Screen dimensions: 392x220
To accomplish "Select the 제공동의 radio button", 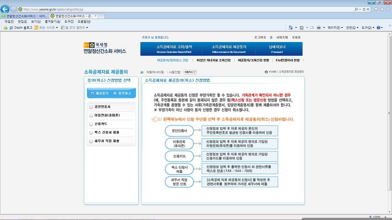I will click(x=92, y=94).
